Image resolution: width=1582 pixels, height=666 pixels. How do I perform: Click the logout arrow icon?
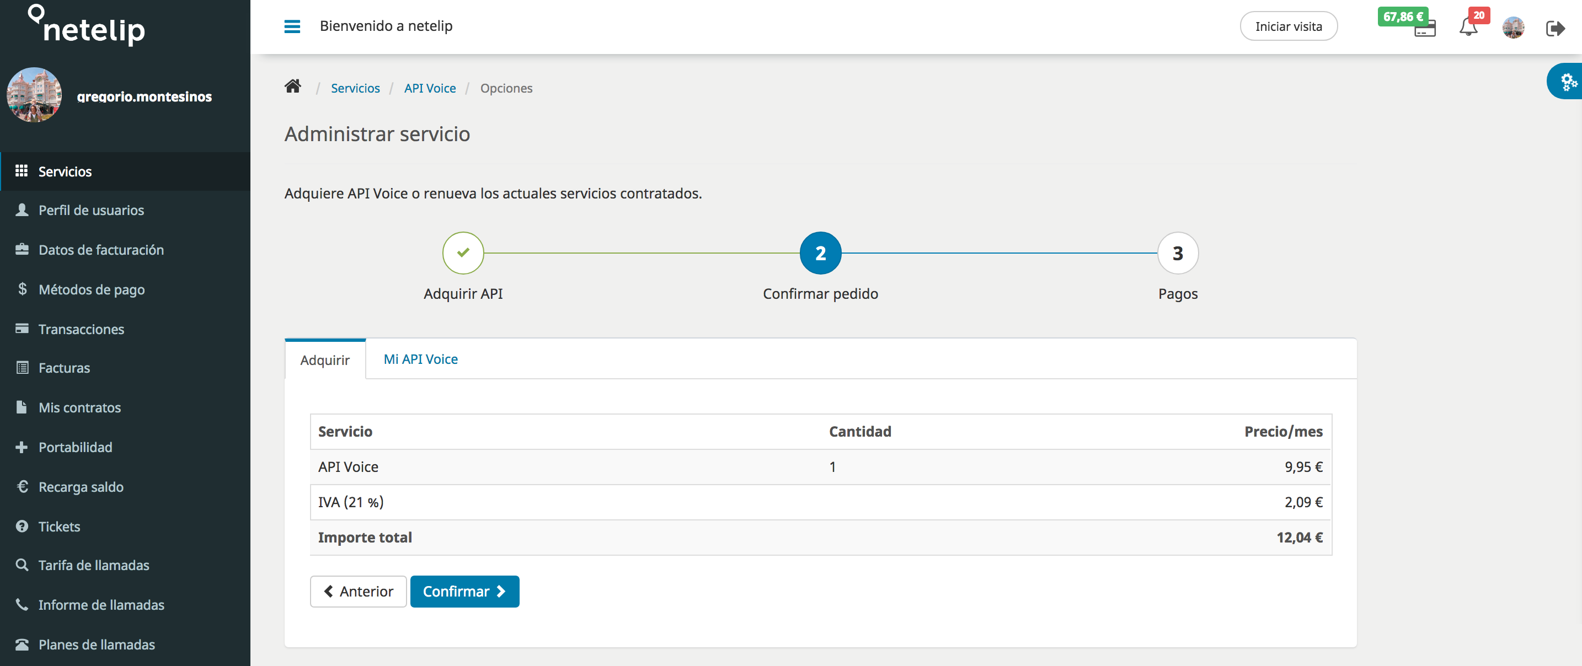[1555, 28]
